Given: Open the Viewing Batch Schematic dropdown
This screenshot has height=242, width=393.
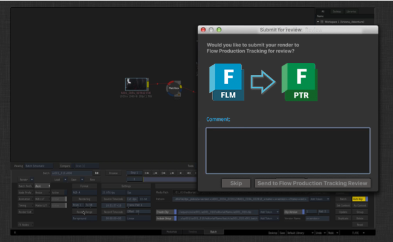Looking at the screenshot, I should [39, 166].
